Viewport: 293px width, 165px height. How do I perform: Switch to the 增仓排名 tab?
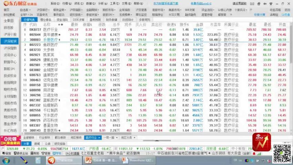[46, 20]
